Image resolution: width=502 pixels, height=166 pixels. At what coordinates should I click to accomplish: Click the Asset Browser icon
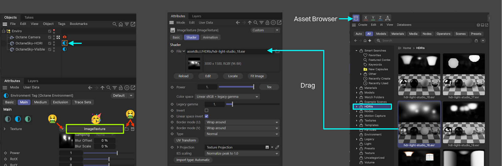(x=356, y=18)
